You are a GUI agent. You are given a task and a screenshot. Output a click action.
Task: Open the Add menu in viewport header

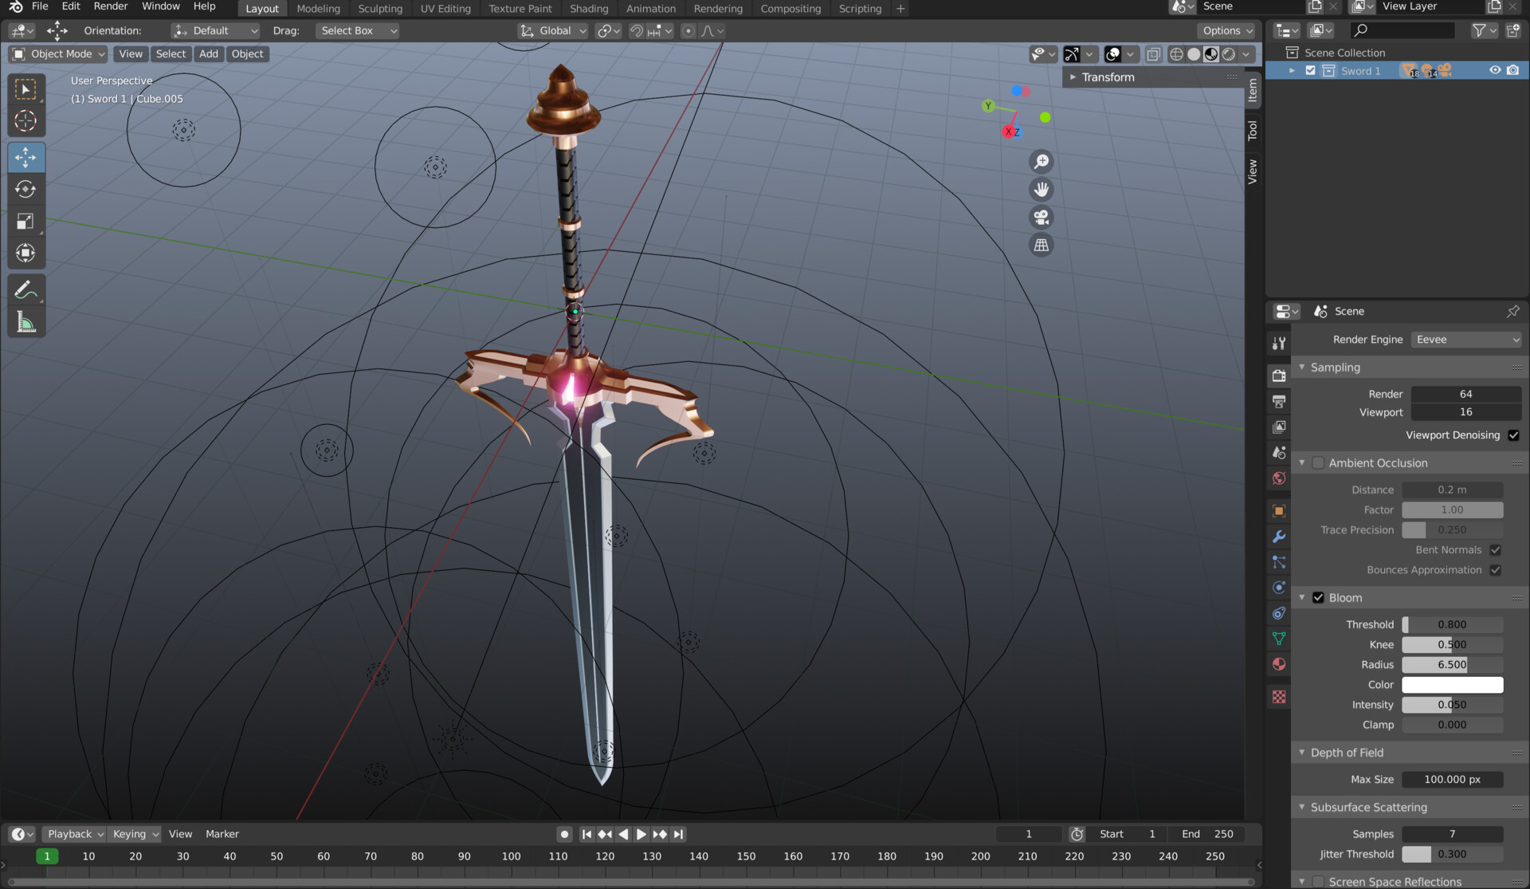click(208, 54)
